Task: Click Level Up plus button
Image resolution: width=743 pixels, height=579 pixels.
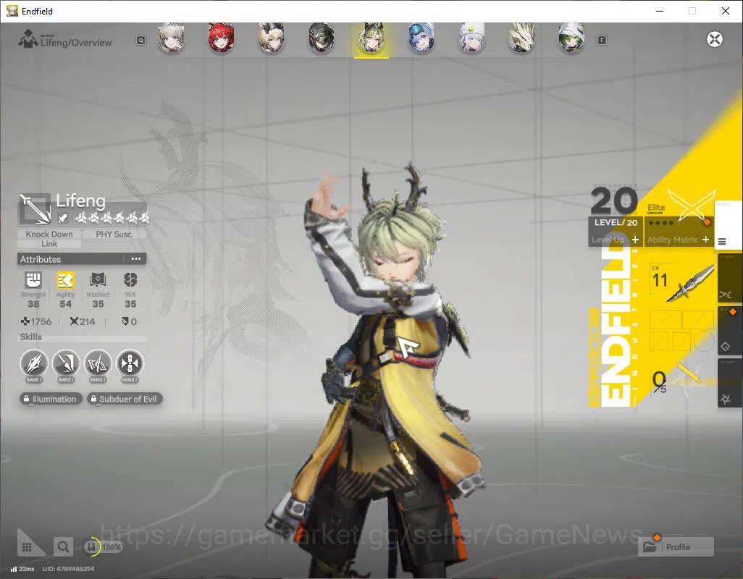Action: point(635,240)
